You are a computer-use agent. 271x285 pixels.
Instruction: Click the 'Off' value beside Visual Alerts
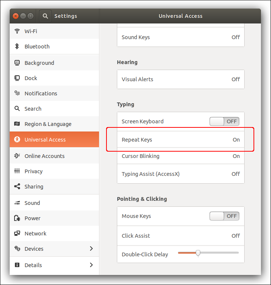pyautogui.click(x=236, y=79)
